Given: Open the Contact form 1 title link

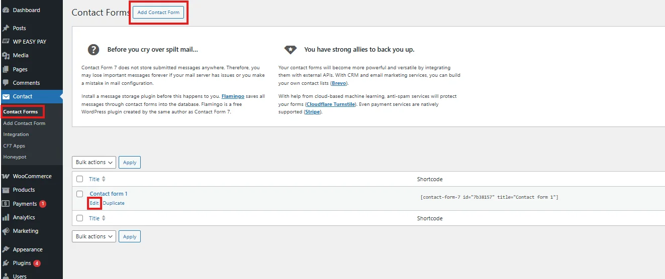Looking at the screenshot, I should [x=109, y=194].
